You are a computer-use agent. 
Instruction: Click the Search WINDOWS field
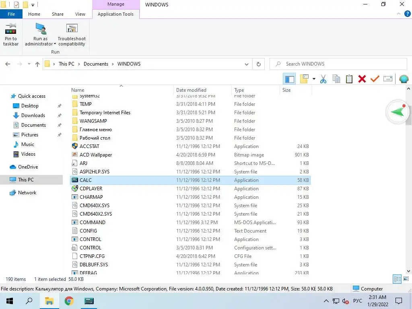click(338, 64)
